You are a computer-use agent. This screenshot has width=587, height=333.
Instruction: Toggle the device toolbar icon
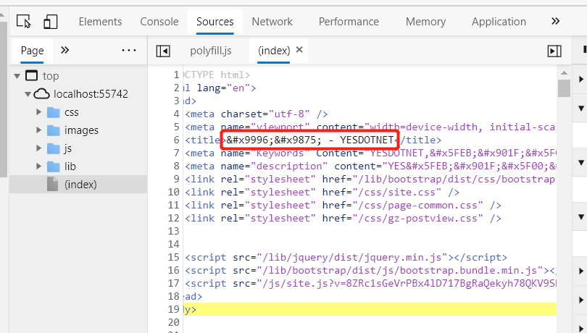pos(51,21)
